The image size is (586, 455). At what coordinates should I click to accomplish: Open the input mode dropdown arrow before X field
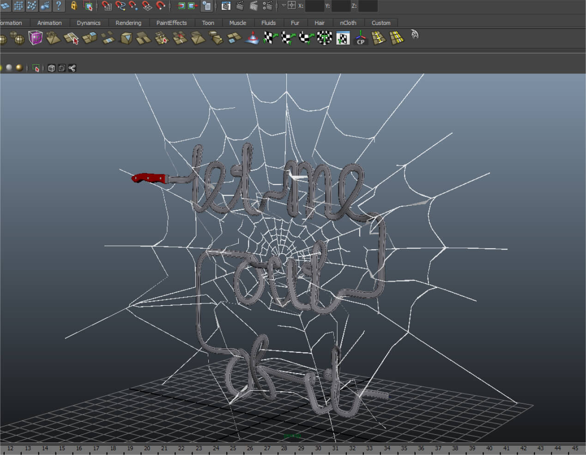tap(284, 6)
